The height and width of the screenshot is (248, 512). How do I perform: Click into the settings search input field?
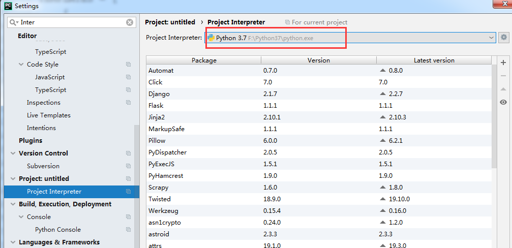pos(73,22)
